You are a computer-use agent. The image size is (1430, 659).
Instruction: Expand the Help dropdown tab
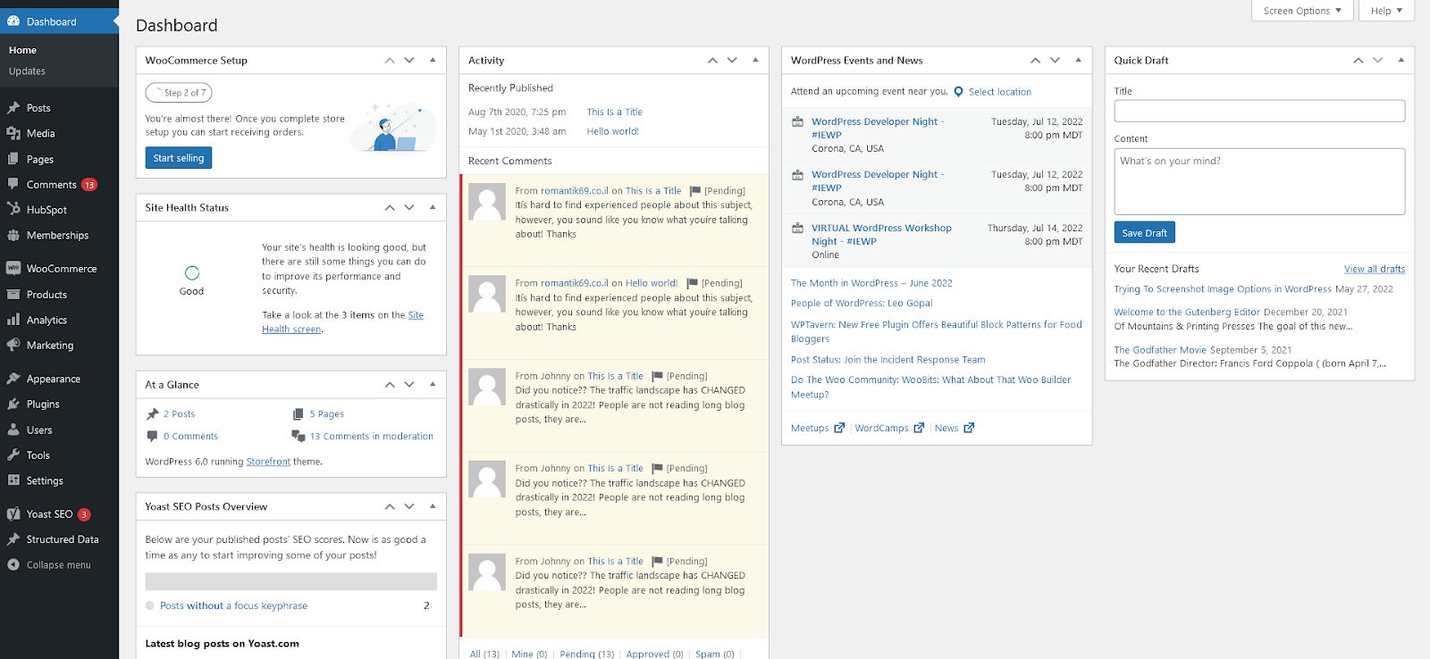point(1386,11)
